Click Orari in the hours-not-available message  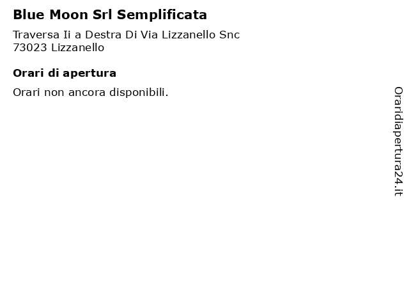click(x=27, y=92)
